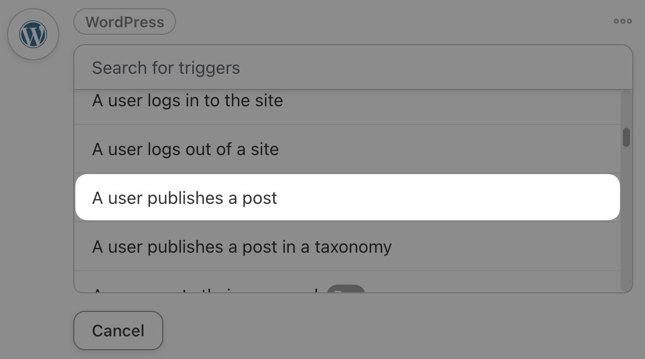Click the scrollbar track below the thumb
The height and width of the screenshot is (359, 645).
coord(626,218)
